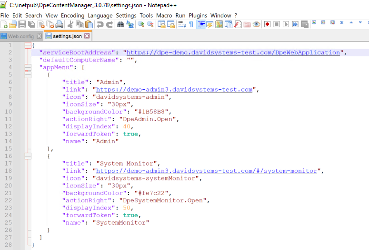369x250 pixels.
Task: Collapse the Admin object fold on line 5
Action: tap(28, 75)
